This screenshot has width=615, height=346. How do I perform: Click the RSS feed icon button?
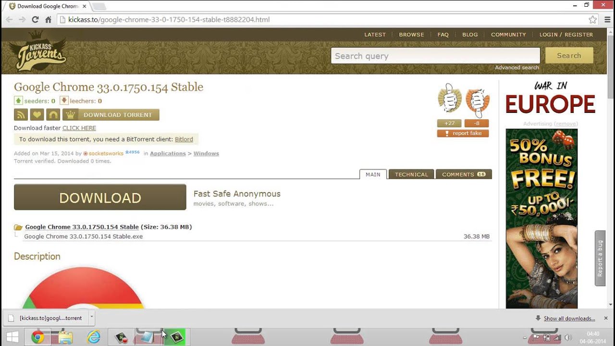21,115
